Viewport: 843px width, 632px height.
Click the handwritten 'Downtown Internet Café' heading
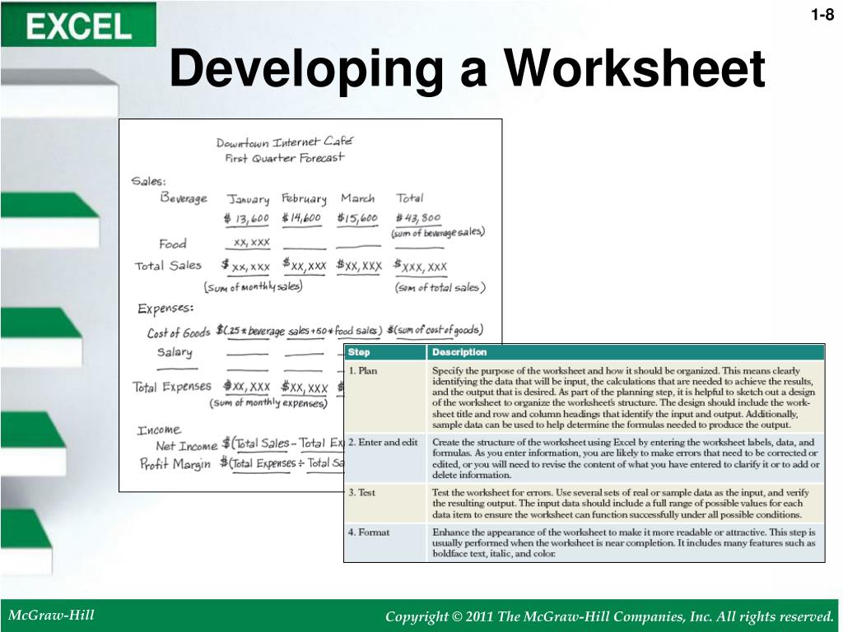point(284,142)
